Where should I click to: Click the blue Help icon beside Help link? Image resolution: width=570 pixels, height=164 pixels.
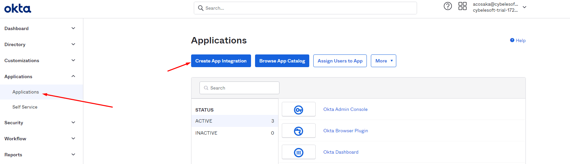[x=512, y=40]
